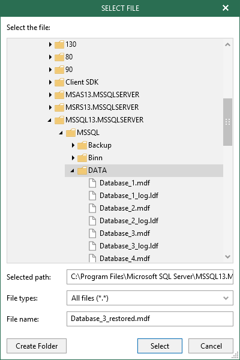Click the MSAS13.MSSQLSERVER folder icon
This screenshot has height=360, width=240.
[x=59, y=95]
